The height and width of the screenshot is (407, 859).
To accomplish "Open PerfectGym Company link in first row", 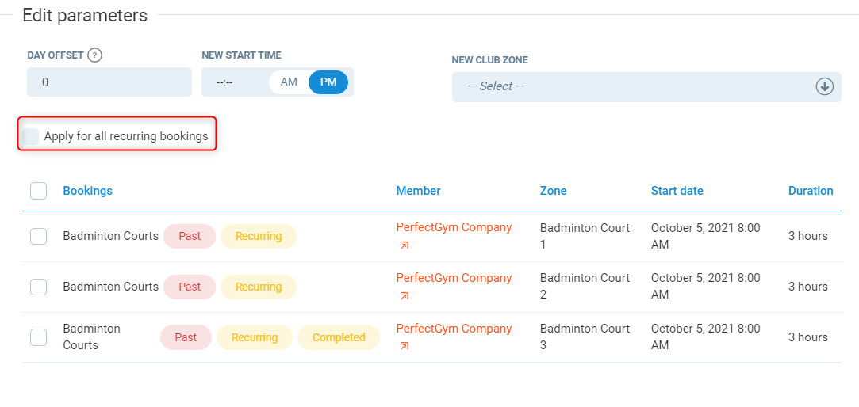I will tap(454, 227).
